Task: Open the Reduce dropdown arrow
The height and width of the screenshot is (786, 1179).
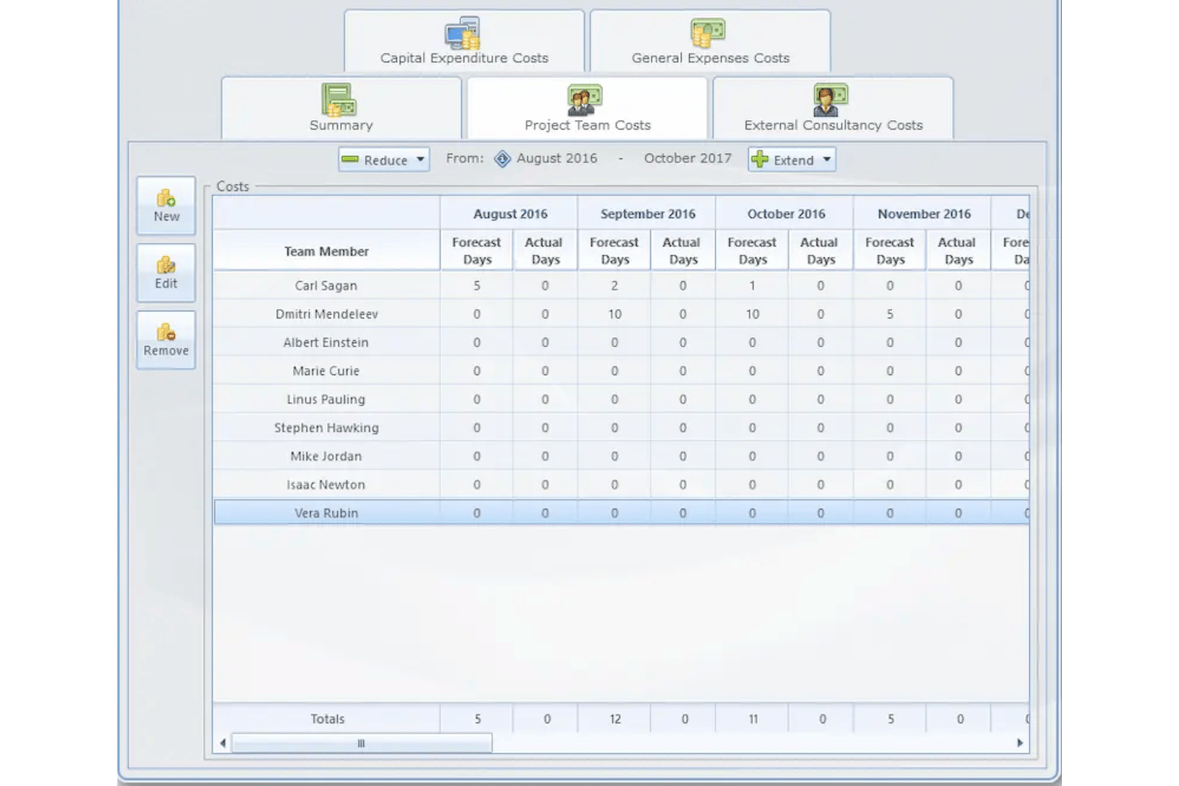Action: [420, 159]
